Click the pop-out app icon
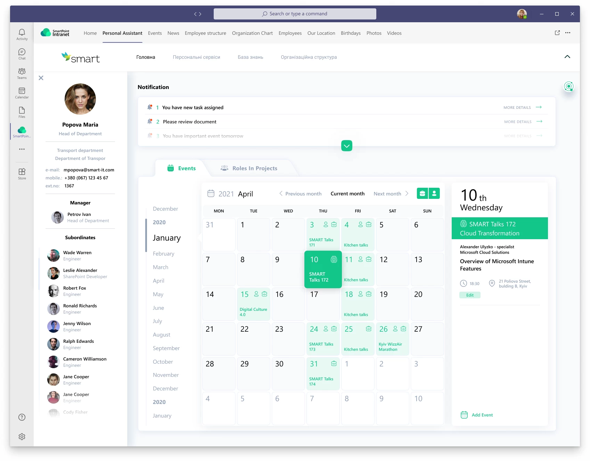Screen dimensions: 590x461 557,33
